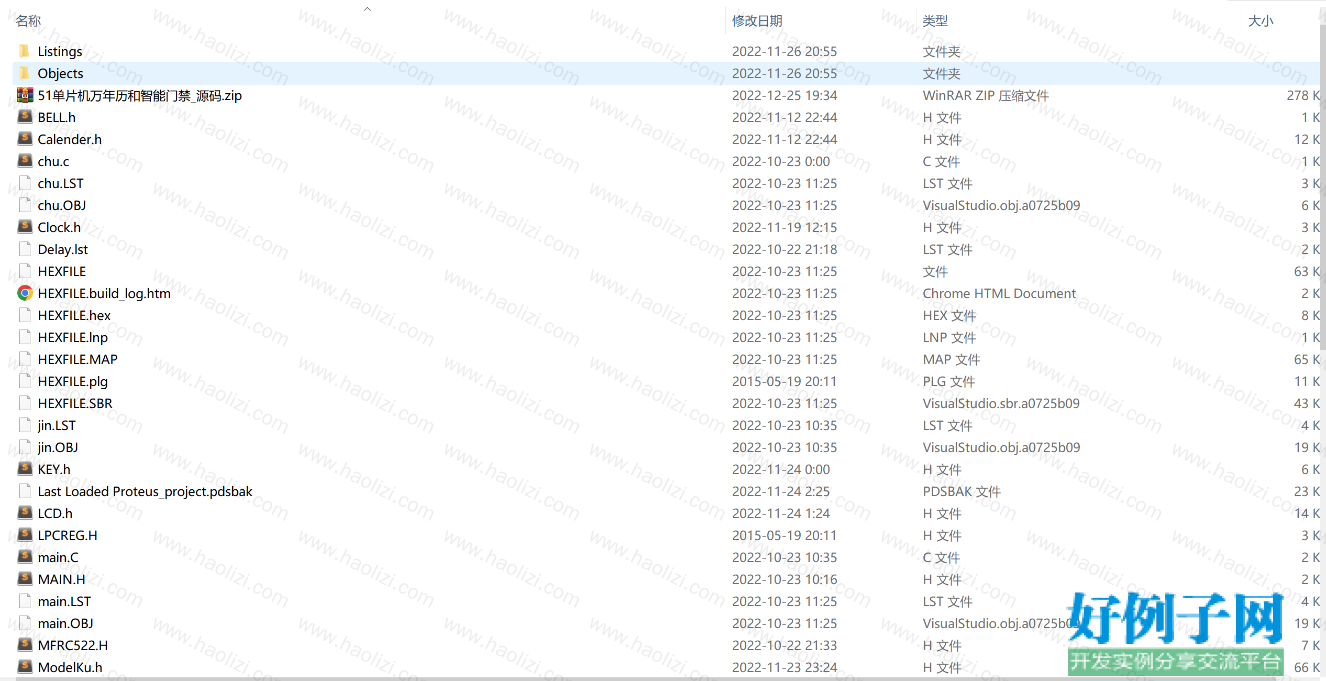Click the ModelKu.h file icon
Screen dimensions: 1326x681
coord(25,667)
